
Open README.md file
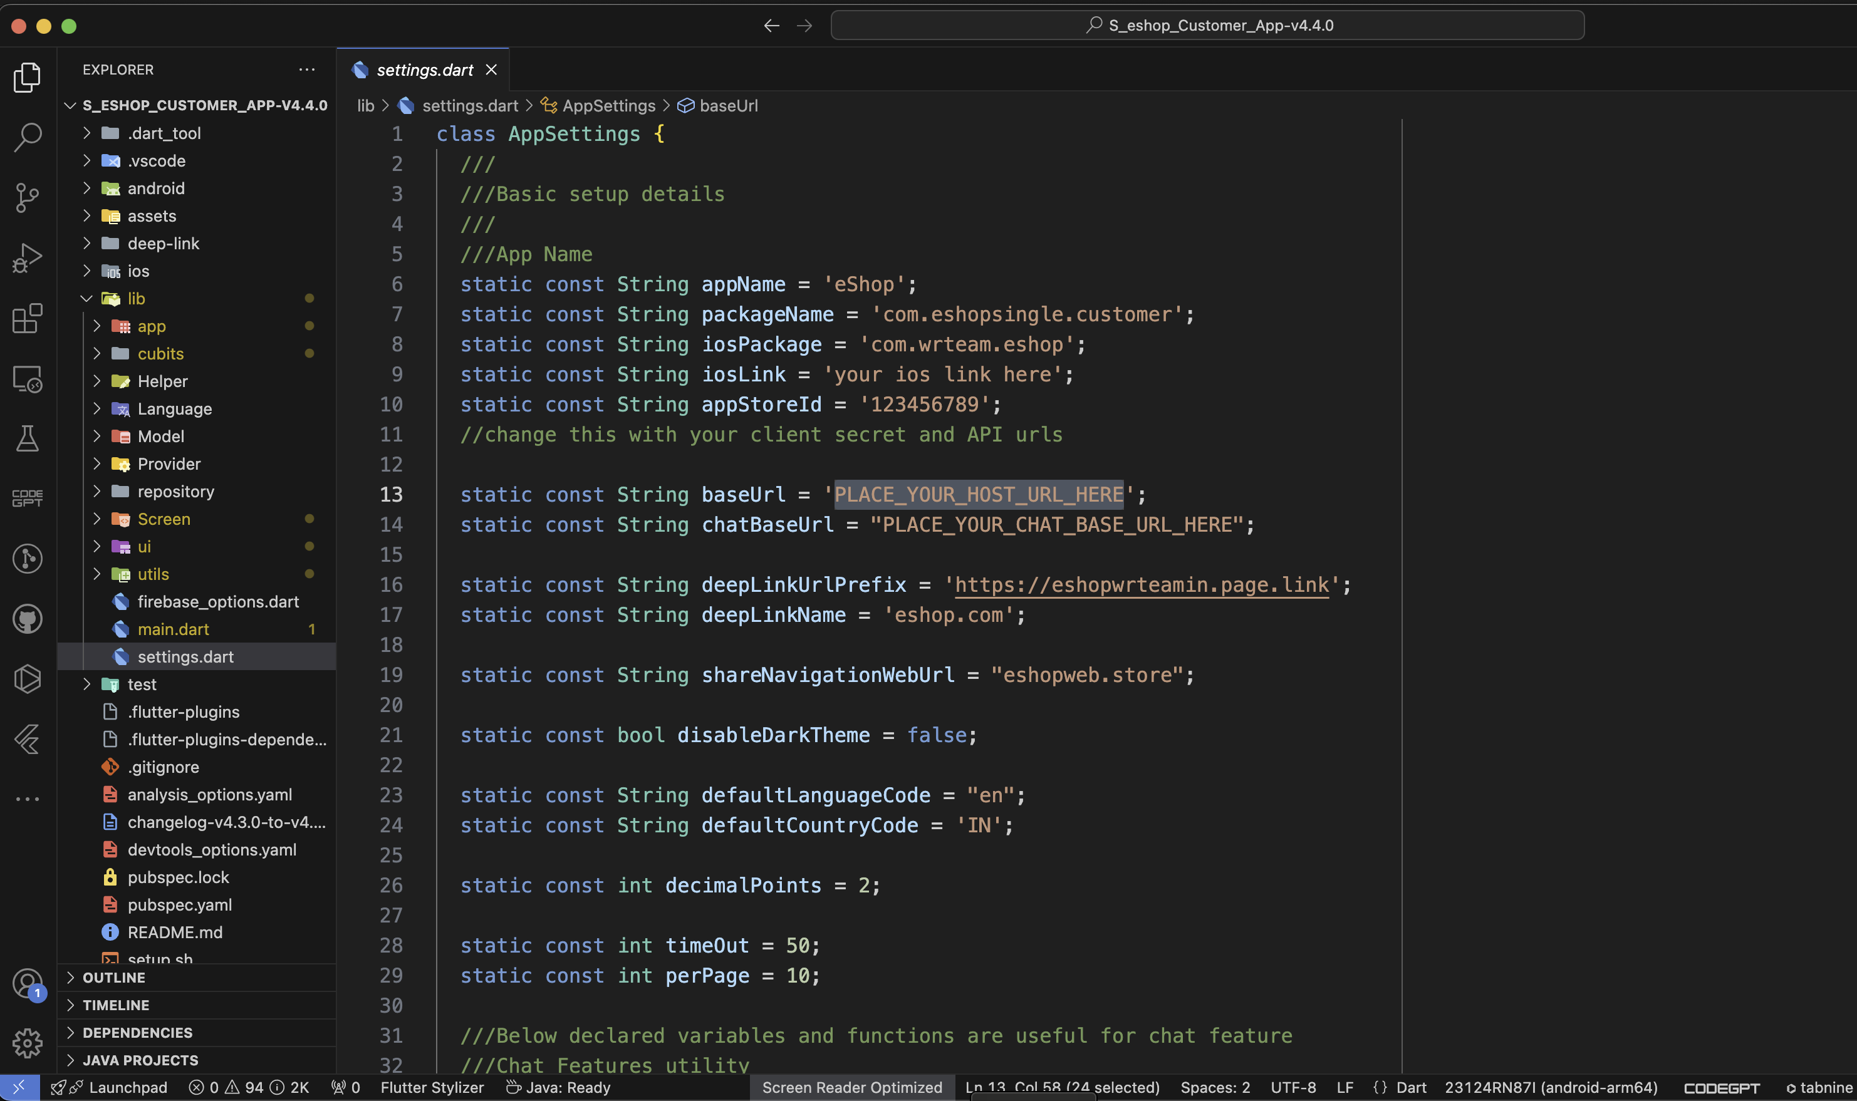(x=197, y=933)
